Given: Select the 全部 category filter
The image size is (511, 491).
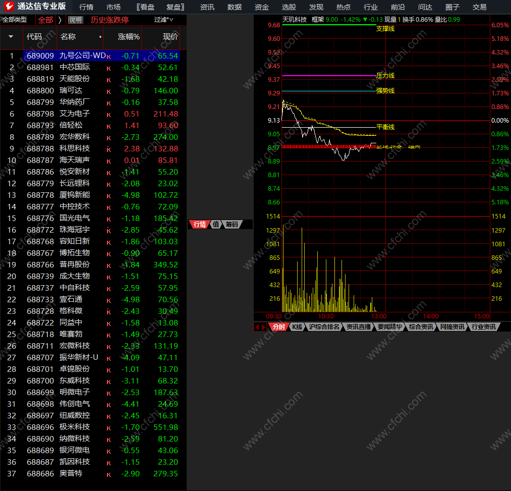Looking at the screenshot, I should [x=45, y=20].
